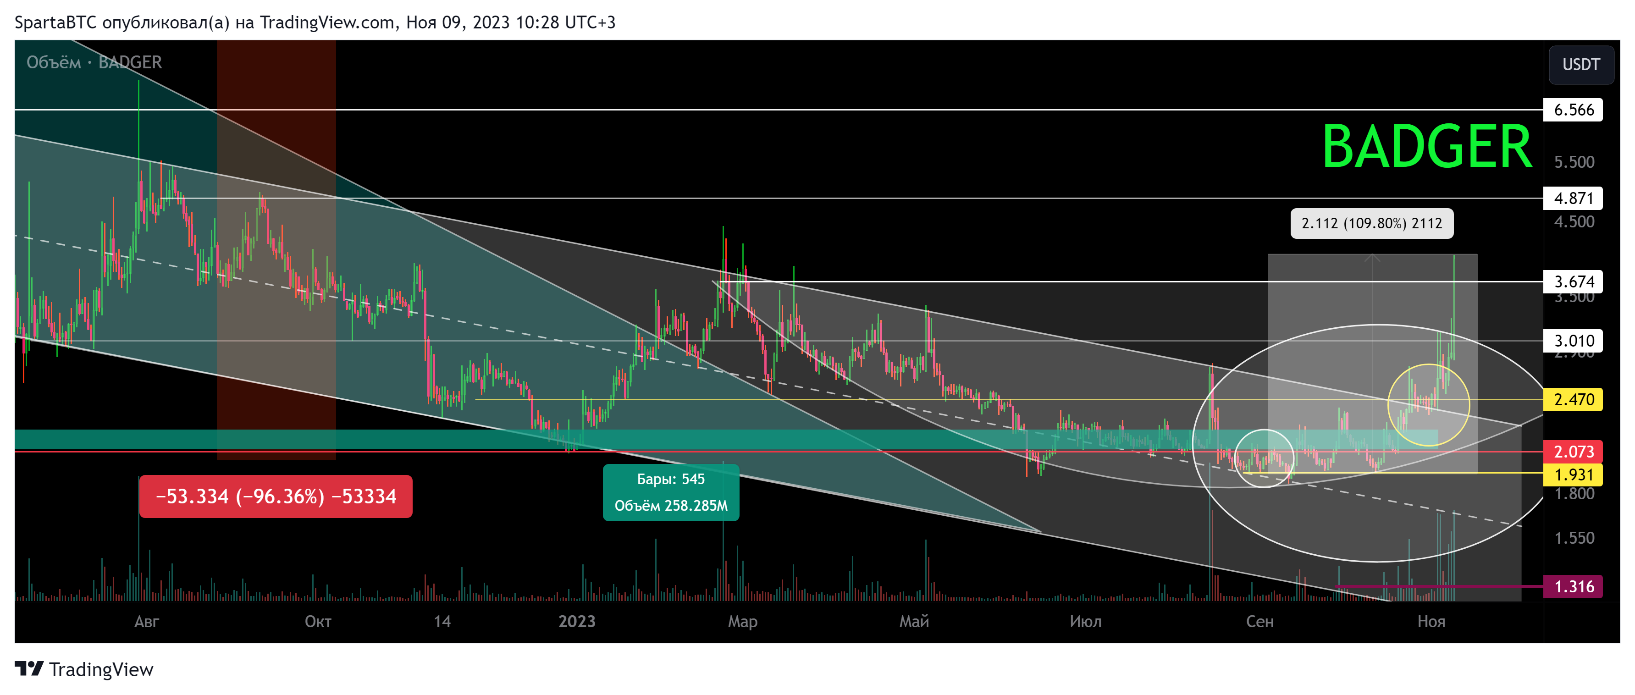Click the TradingView logo icon
The height and width of the screenshot is (695, 1635).
pos(29,668)
